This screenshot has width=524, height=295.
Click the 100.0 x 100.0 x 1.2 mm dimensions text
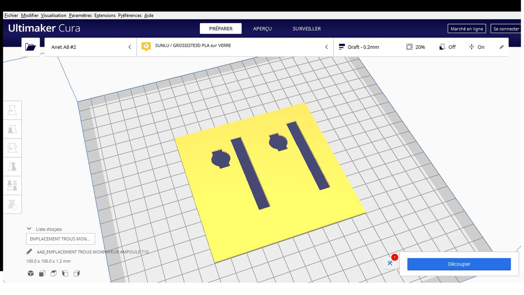click(48, 261)
